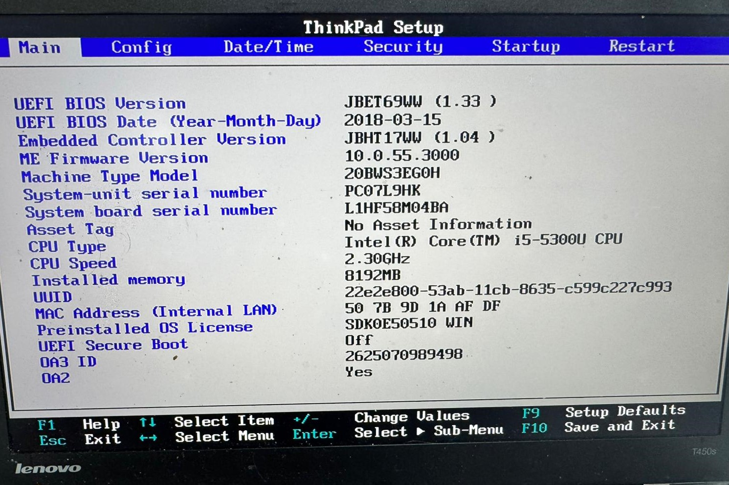The image size is (729, 485).
Task: Click the Asset Tag label
Action: [x=70, y=230]
